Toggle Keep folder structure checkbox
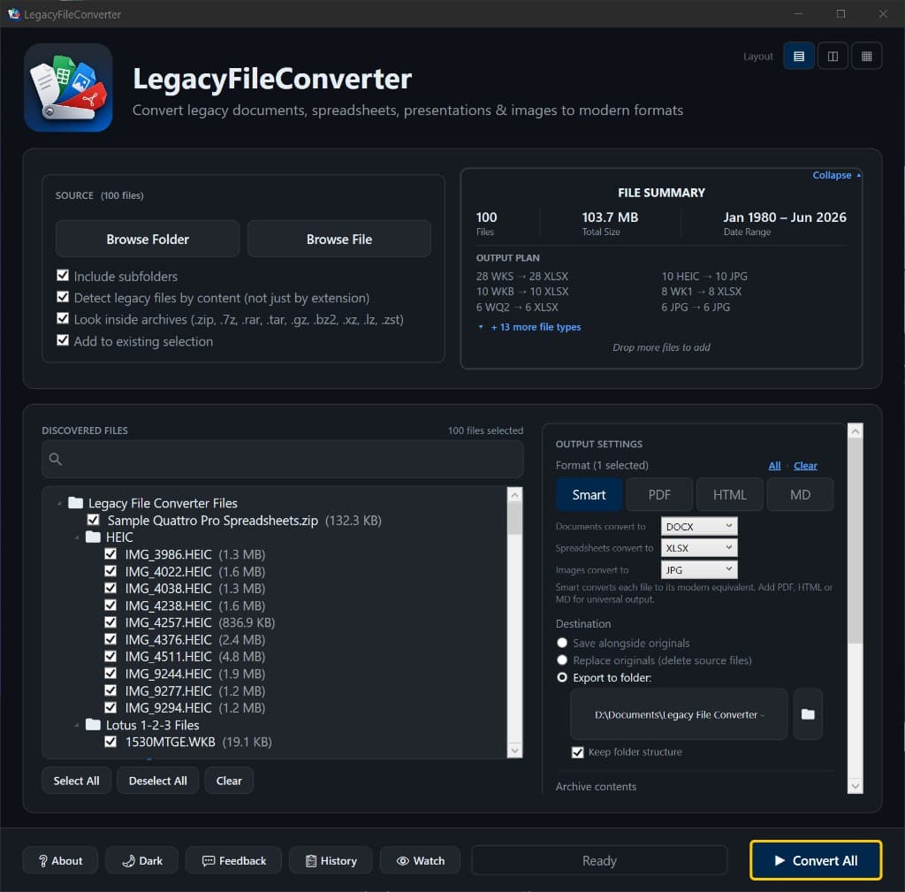Viewport: 905px width, 892px height. [x=577, y=752]
